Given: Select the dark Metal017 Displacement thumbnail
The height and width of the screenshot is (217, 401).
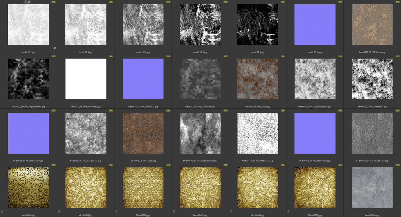Looking at the screenshot, I should (x=29, y=79).
